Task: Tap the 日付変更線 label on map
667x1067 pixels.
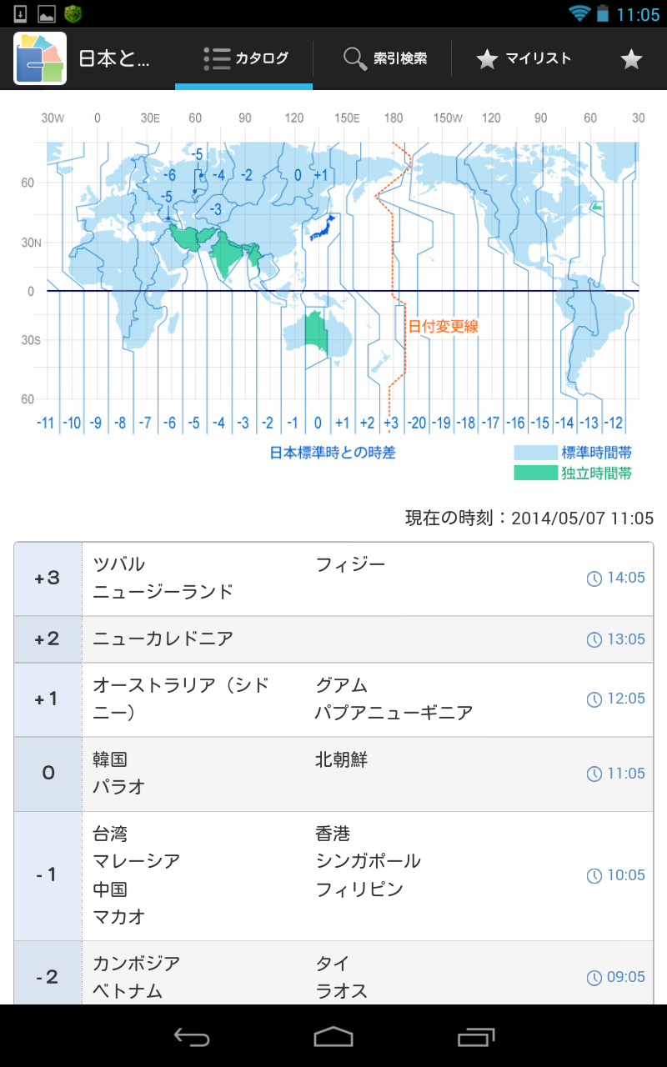Action: click(x=443, y=326)
